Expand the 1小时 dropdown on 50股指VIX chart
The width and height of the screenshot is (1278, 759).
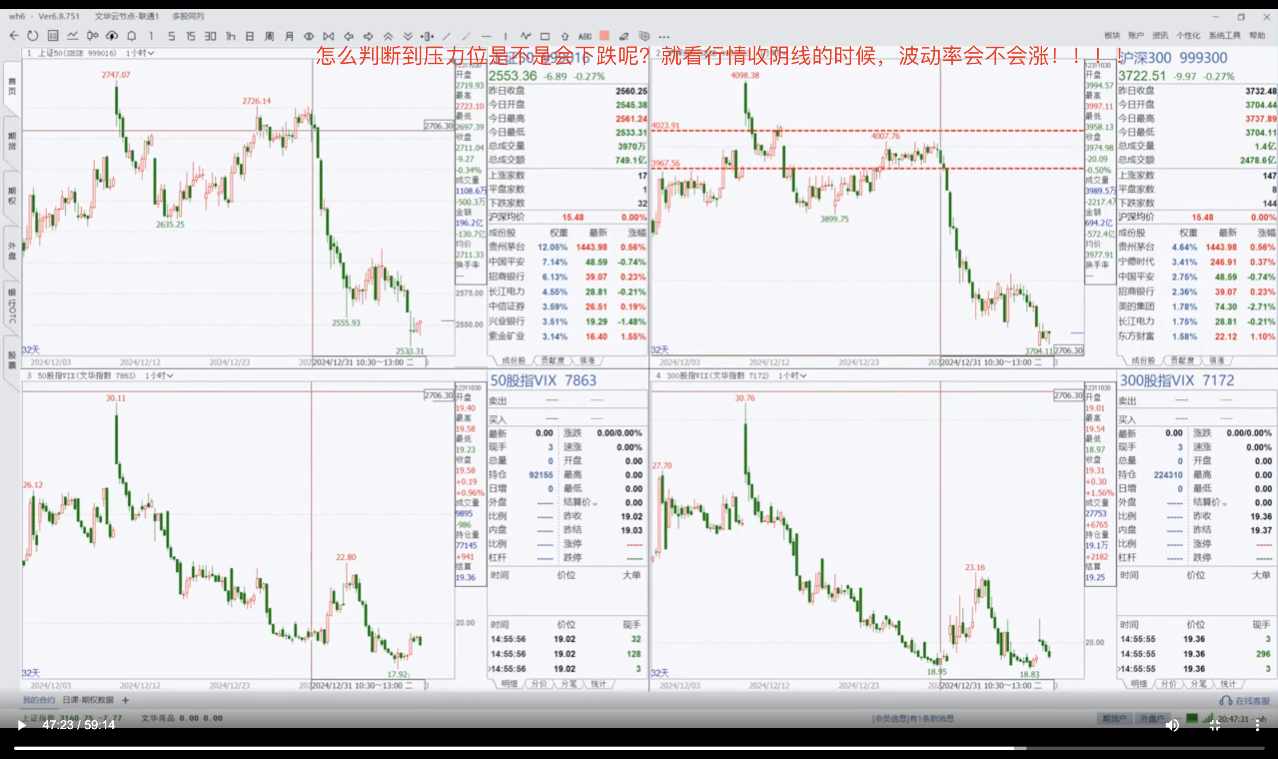tap(159, 376)
